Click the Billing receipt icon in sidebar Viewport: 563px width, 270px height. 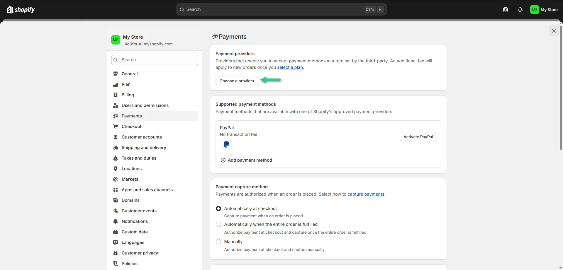(x=116, y=95)
